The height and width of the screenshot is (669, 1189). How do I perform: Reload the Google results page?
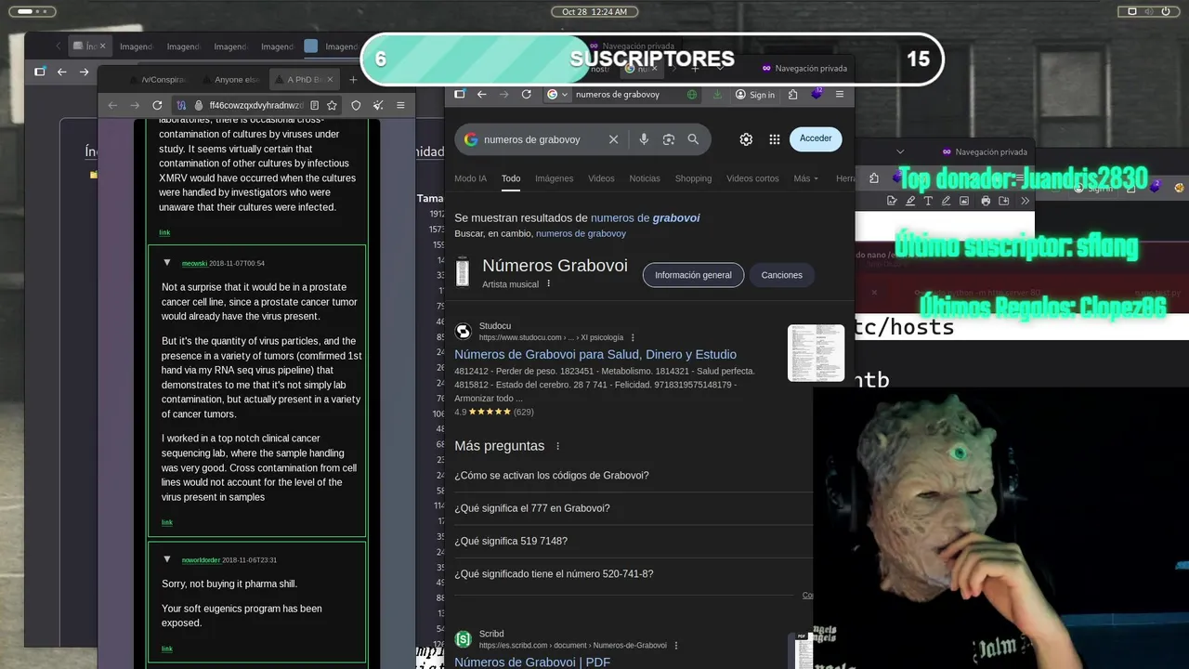coord(527,94)
